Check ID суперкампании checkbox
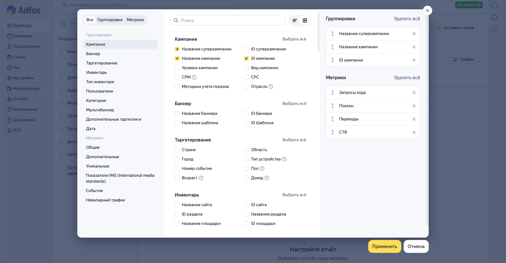The width and height of the screenshot is (506, 263). 246,49
